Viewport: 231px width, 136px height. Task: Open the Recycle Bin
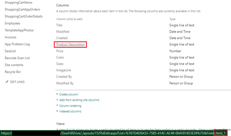click(13, 72)
